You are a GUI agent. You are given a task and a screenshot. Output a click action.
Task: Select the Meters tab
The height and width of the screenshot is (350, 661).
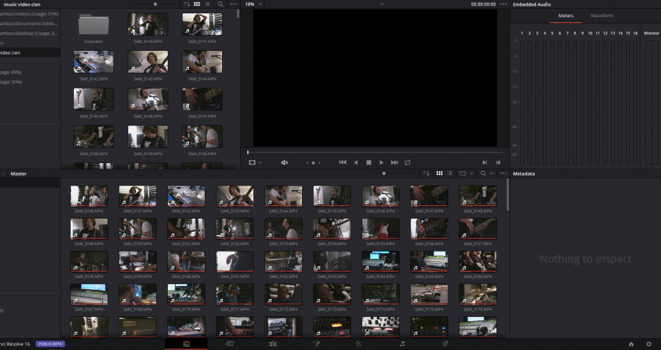point(566,15)
